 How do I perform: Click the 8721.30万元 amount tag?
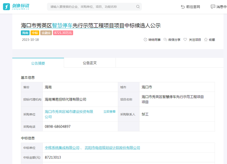click(x=63, y=33)
